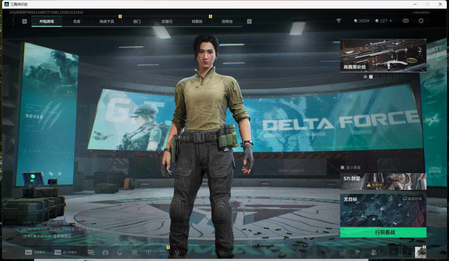Open the winged emblem icon in bottom bar

pyautogui.click(x=177, y=252)
